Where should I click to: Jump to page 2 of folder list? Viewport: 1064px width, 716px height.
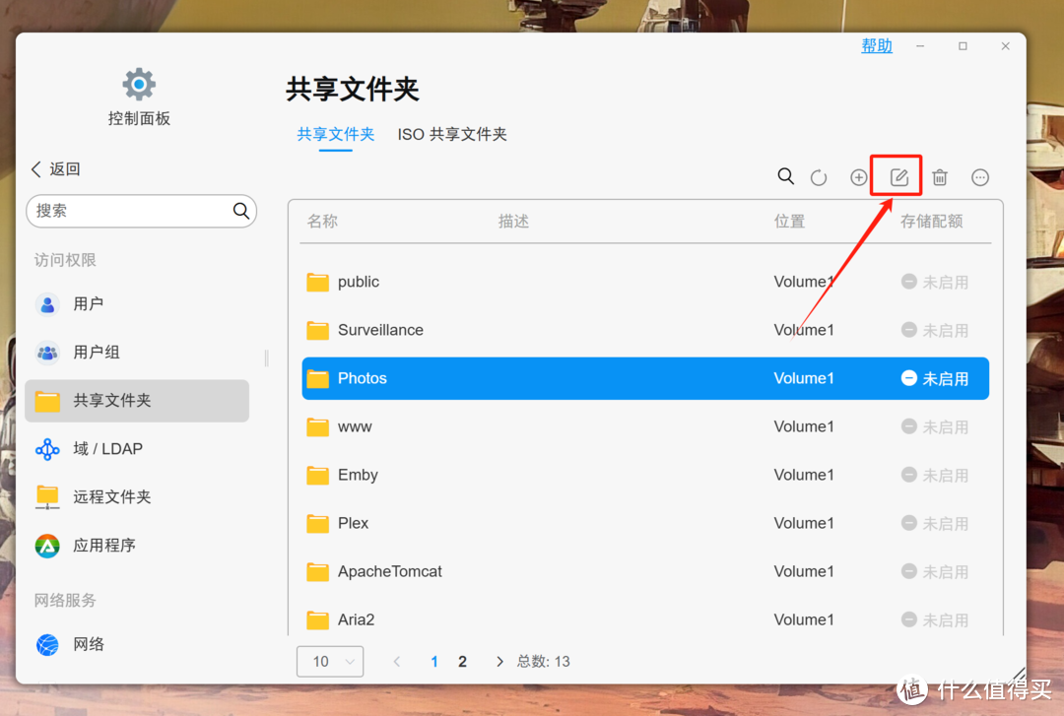click(x=462, y=662)
